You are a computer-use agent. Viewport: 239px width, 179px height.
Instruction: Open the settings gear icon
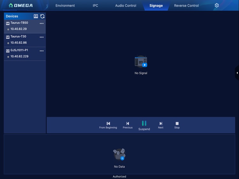pos(217,5)
